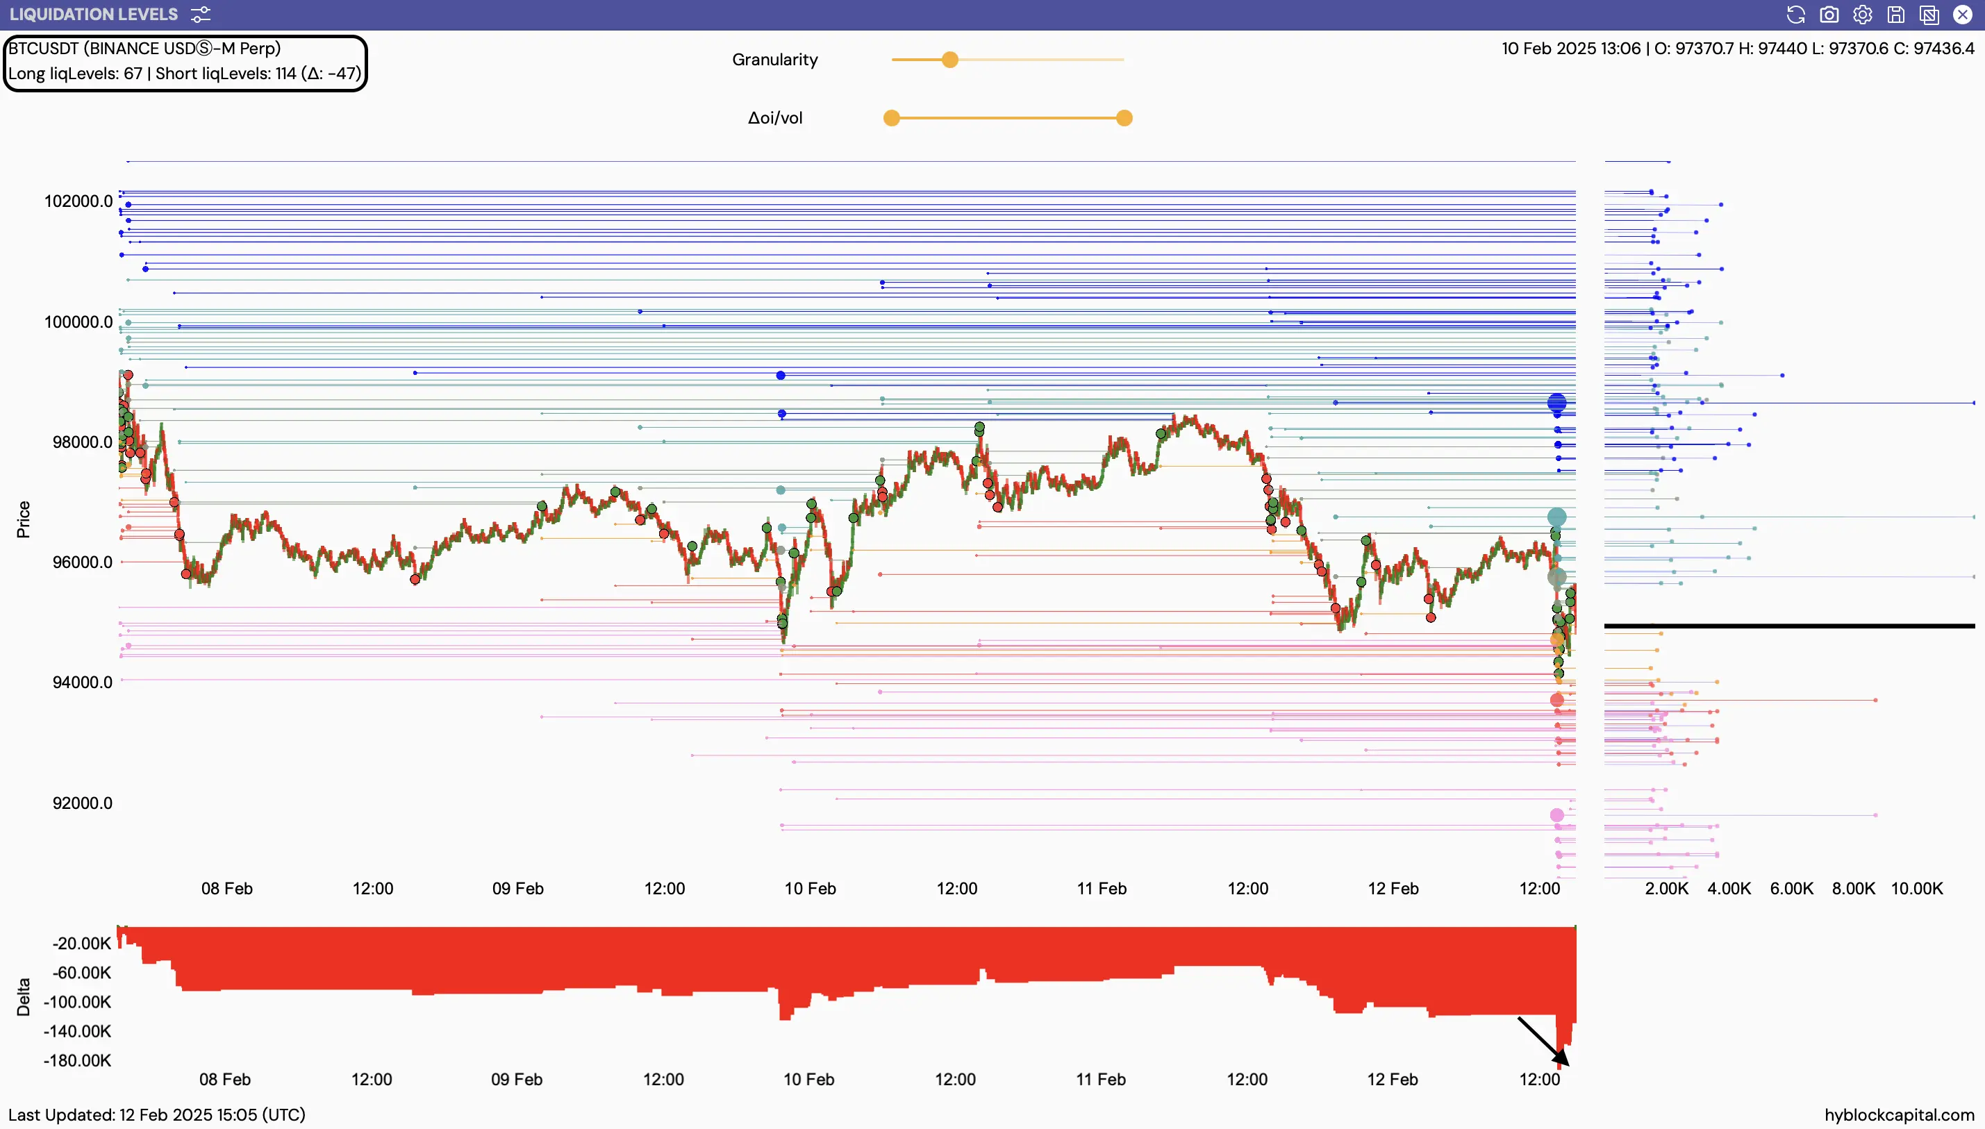Open the filter sliders icon beside title

(x=201, y=15)
